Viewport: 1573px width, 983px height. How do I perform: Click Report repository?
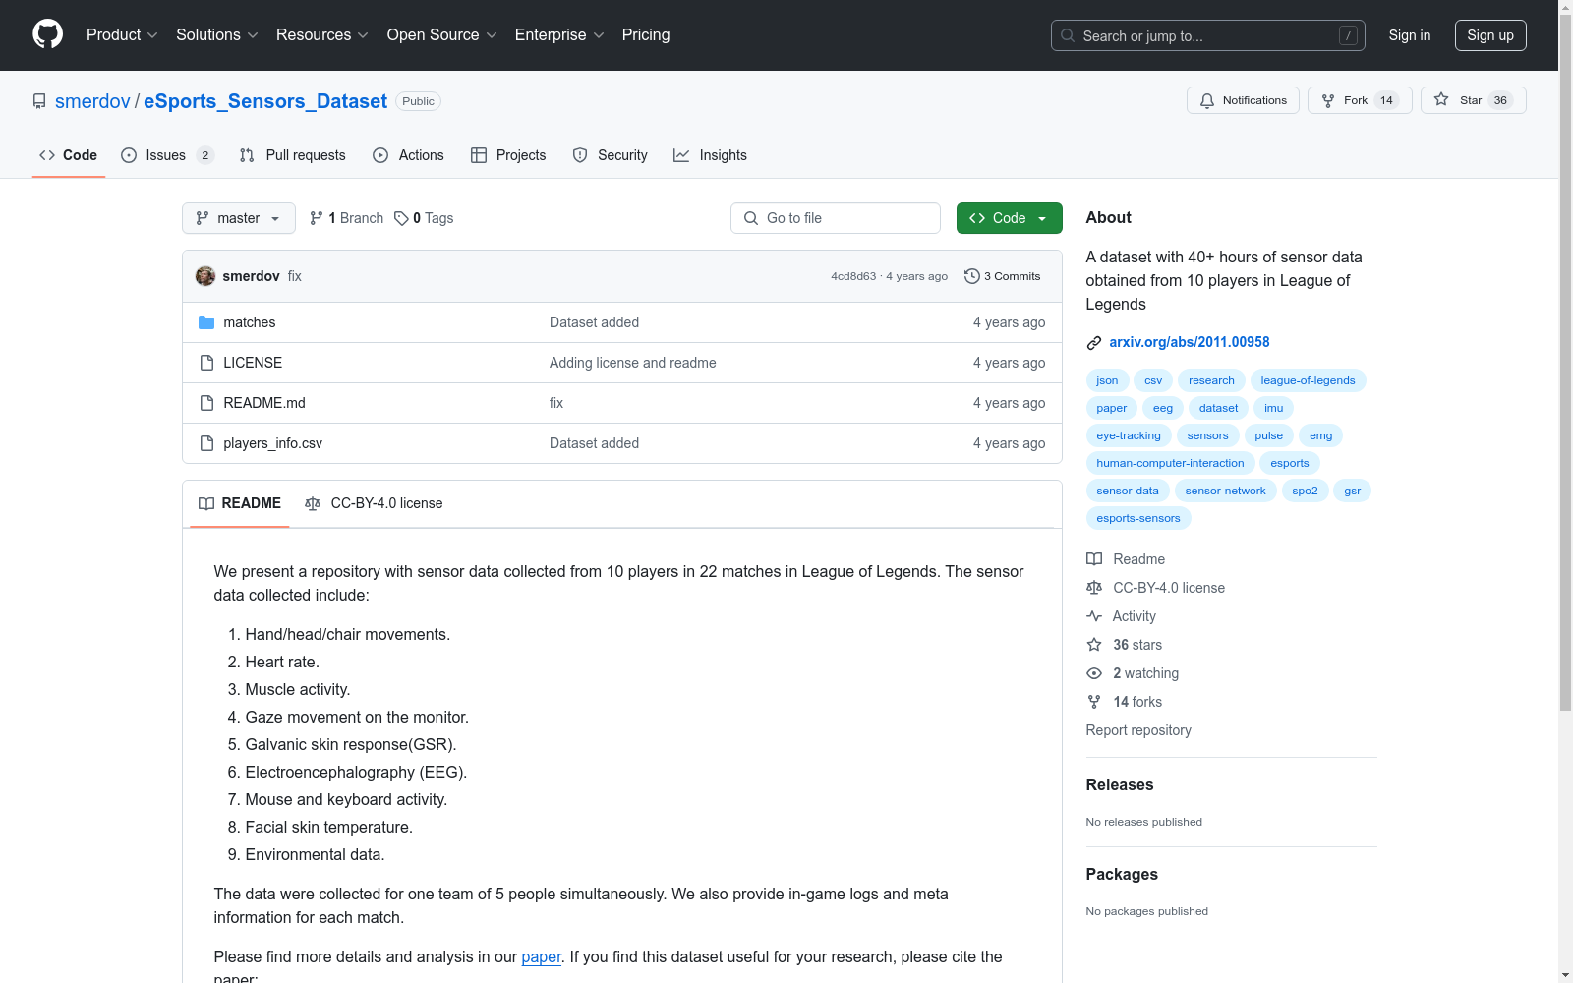[1138, 730]
